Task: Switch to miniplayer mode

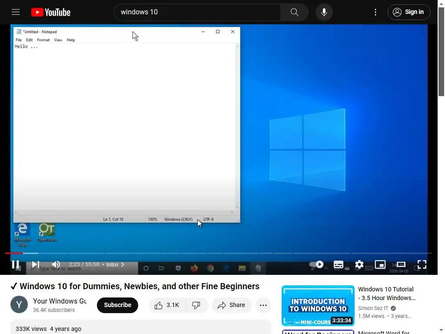Action: pyautogui.click(x=380, y=264)
